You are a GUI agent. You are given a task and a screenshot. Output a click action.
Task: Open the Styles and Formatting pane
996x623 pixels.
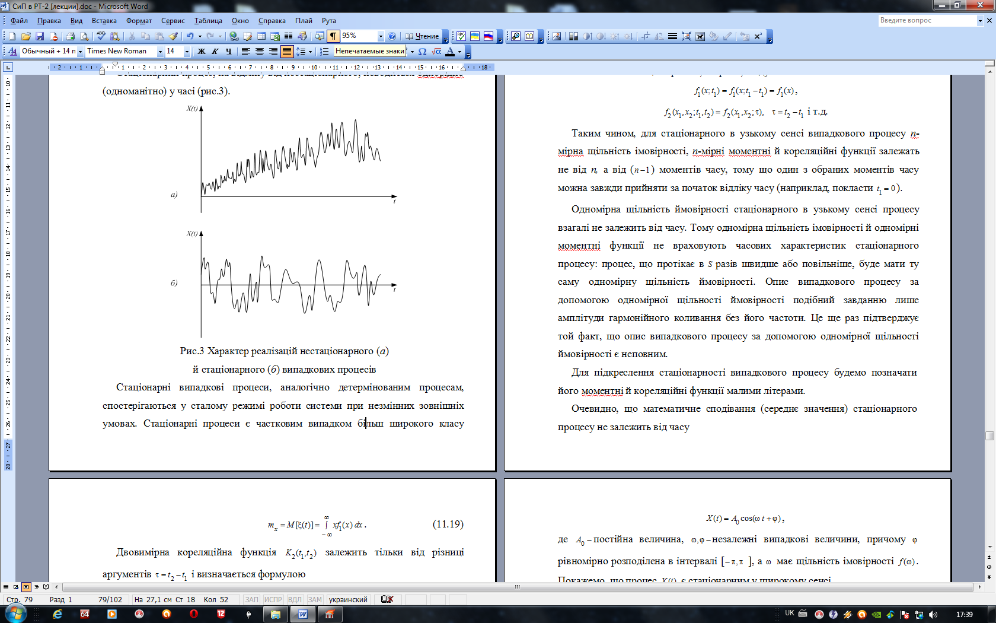[x=12, y=52]
